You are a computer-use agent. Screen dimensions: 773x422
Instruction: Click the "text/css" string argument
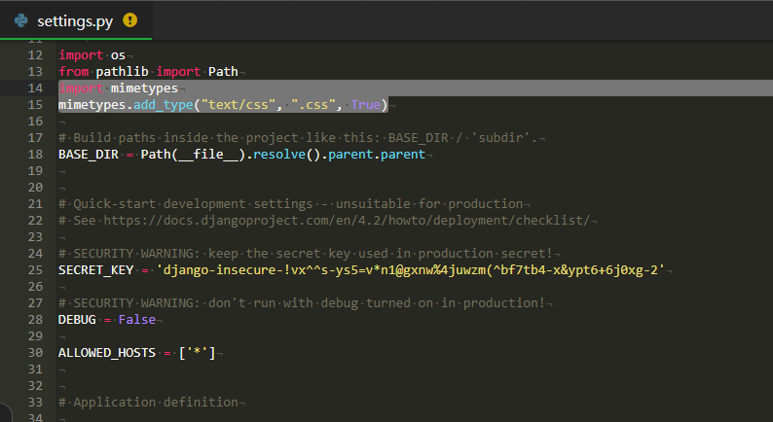(x=239, y=105)
